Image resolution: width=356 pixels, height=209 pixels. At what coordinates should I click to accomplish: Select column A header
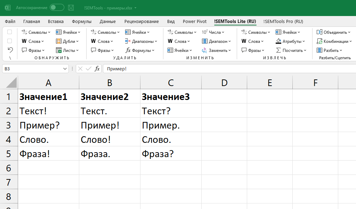[x=48, y=83]
